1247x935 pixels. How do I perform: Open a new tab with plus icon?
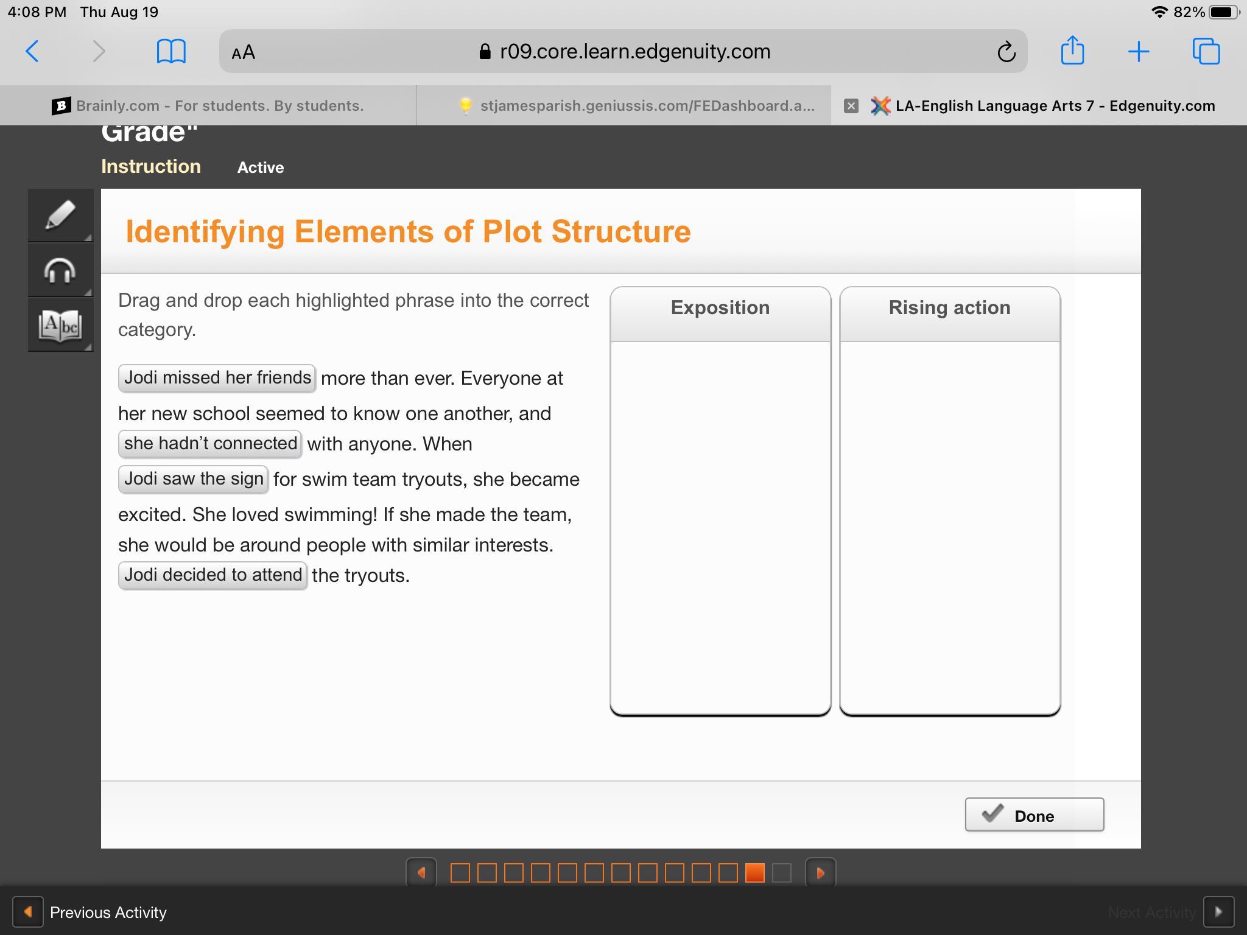1138,52
